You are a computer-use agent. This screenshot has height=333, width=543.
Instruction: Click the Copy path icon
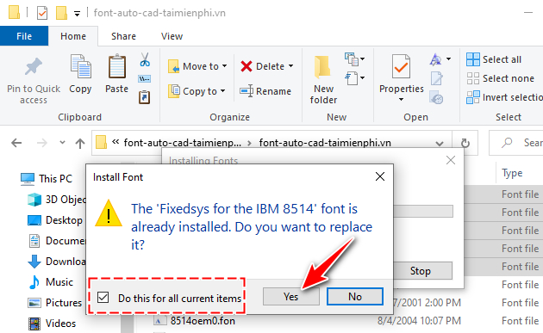pos(145,79)
